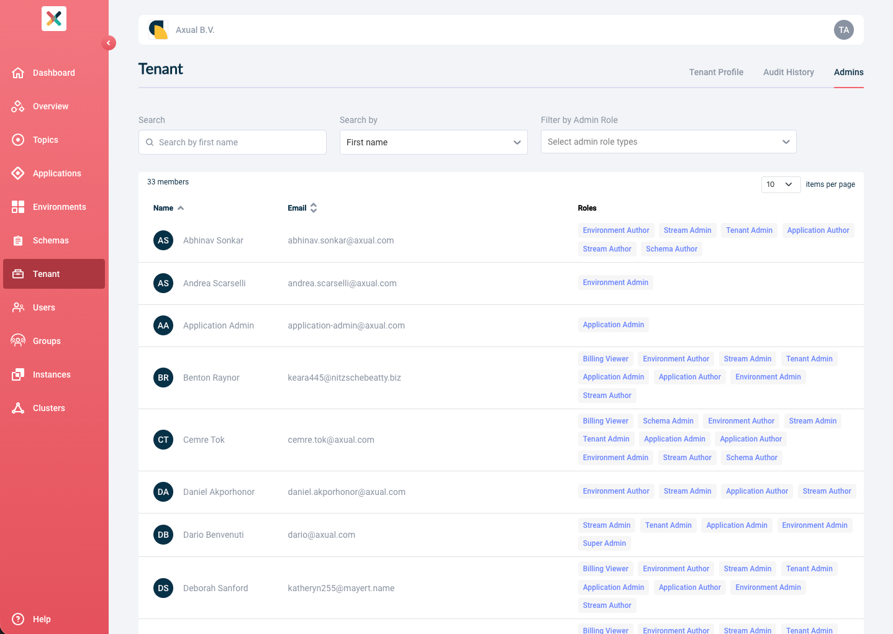Sort members by Name using the sort arrow
The image size is (893, 634).
[x=180, y=208]
